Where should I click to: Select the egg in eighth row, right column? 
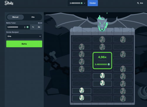point(123,91)
